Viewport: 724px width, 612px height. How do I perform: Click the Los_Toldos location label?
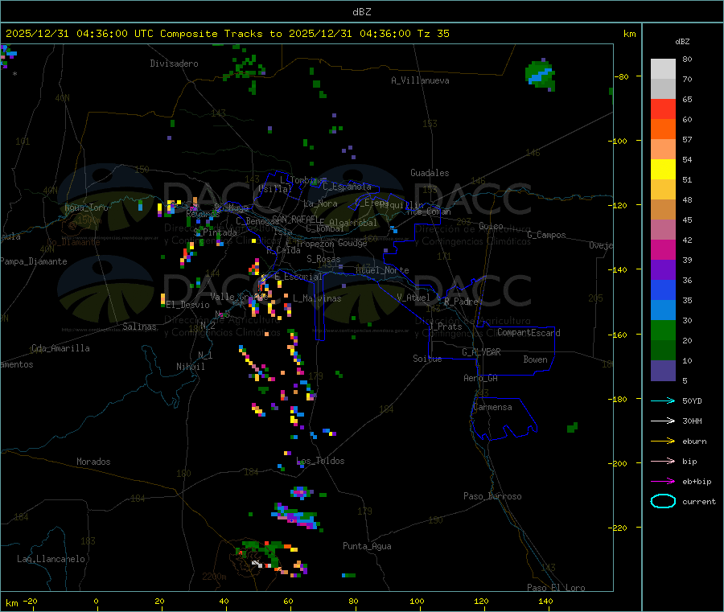pyautogui.click(x=320, y=461)
